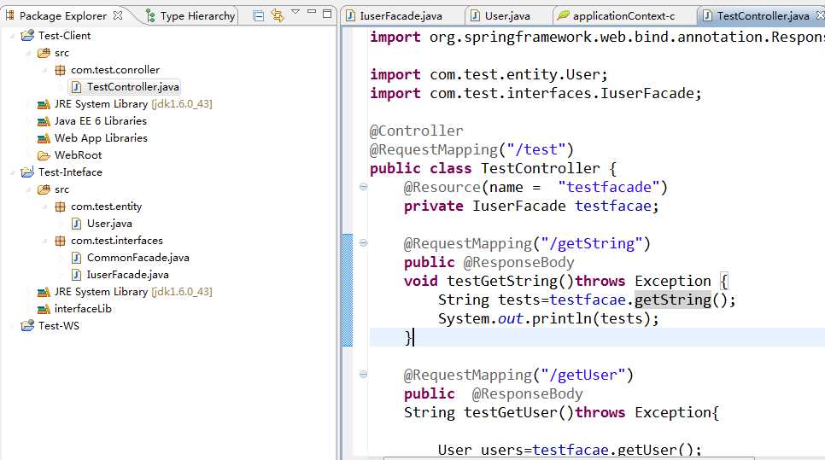Switch to Type Hierarchy tab
Viewport: 825px width, 460px height.
tap(191, 15)
